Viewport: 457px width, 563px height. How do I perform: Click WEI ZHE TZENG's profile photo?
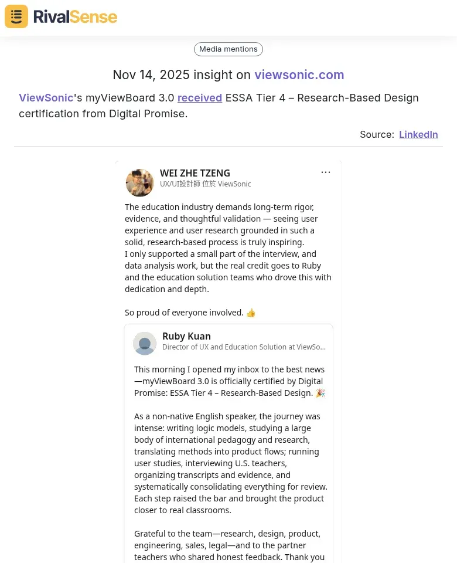(x=139, y=182)
